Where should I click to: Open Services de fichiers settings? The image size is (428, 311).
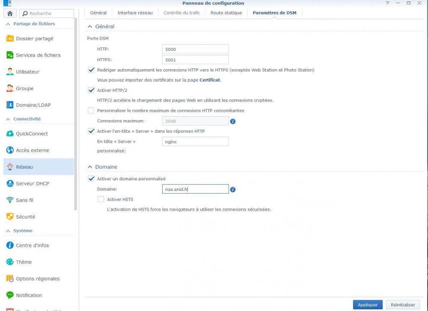coord(38,55)
